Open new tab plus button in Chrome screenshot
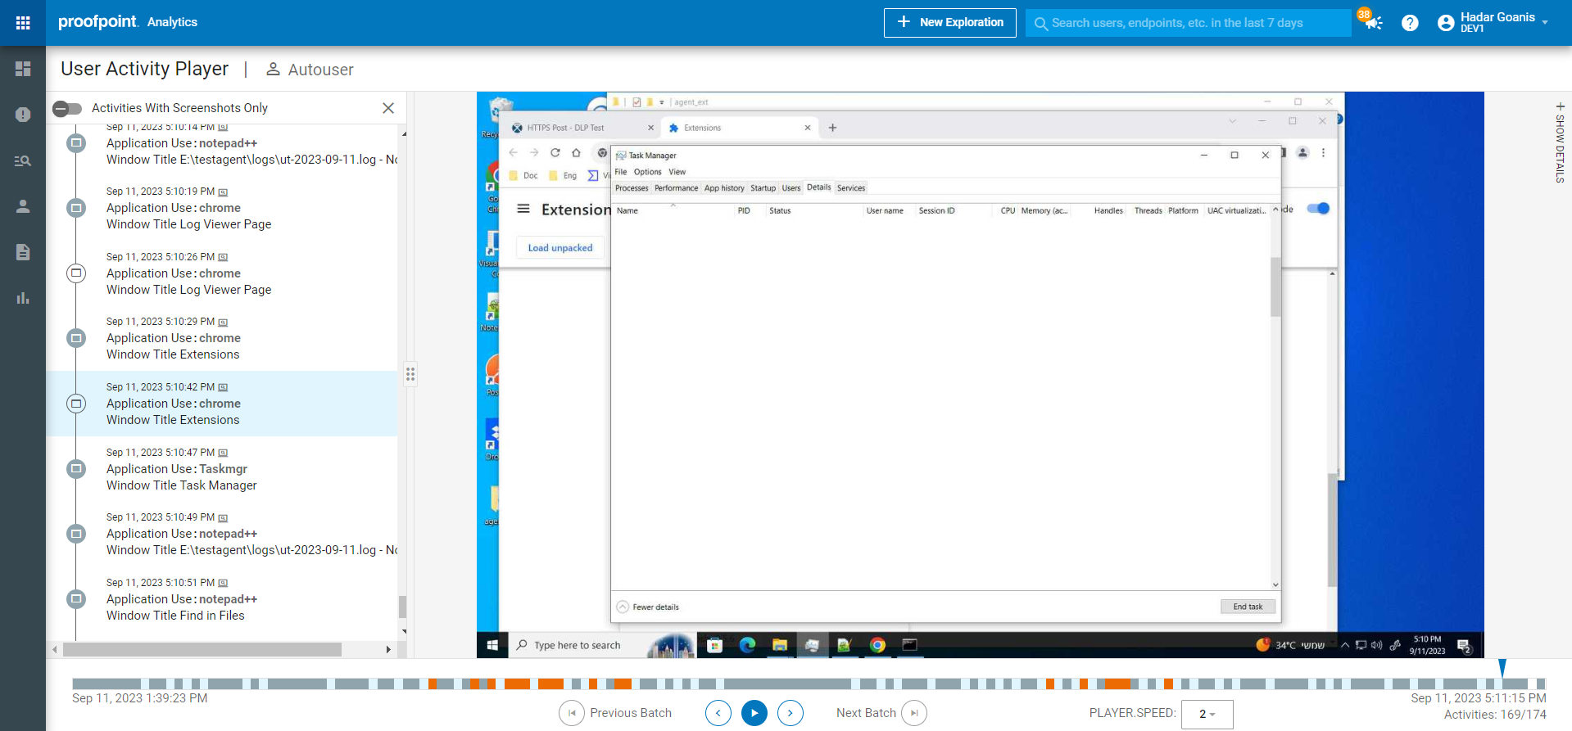1572x731 pixels. tap(832, 128)
